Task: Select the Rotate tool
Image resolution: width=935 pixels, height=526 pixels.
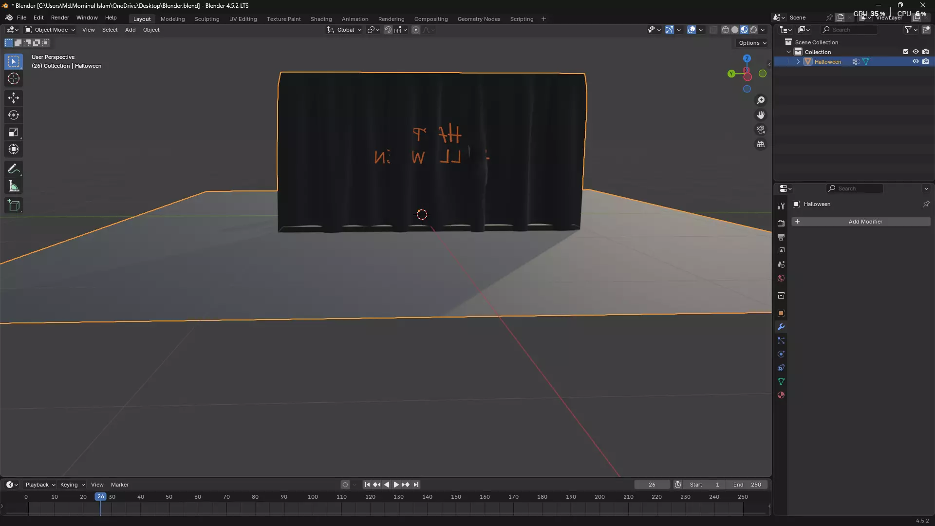Action: [14, 115]
